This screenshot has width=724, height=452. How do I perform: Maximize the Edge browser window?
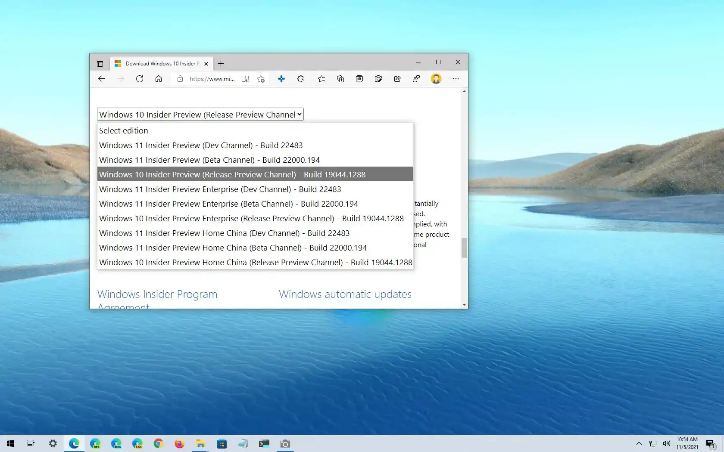tap(438, 62)
